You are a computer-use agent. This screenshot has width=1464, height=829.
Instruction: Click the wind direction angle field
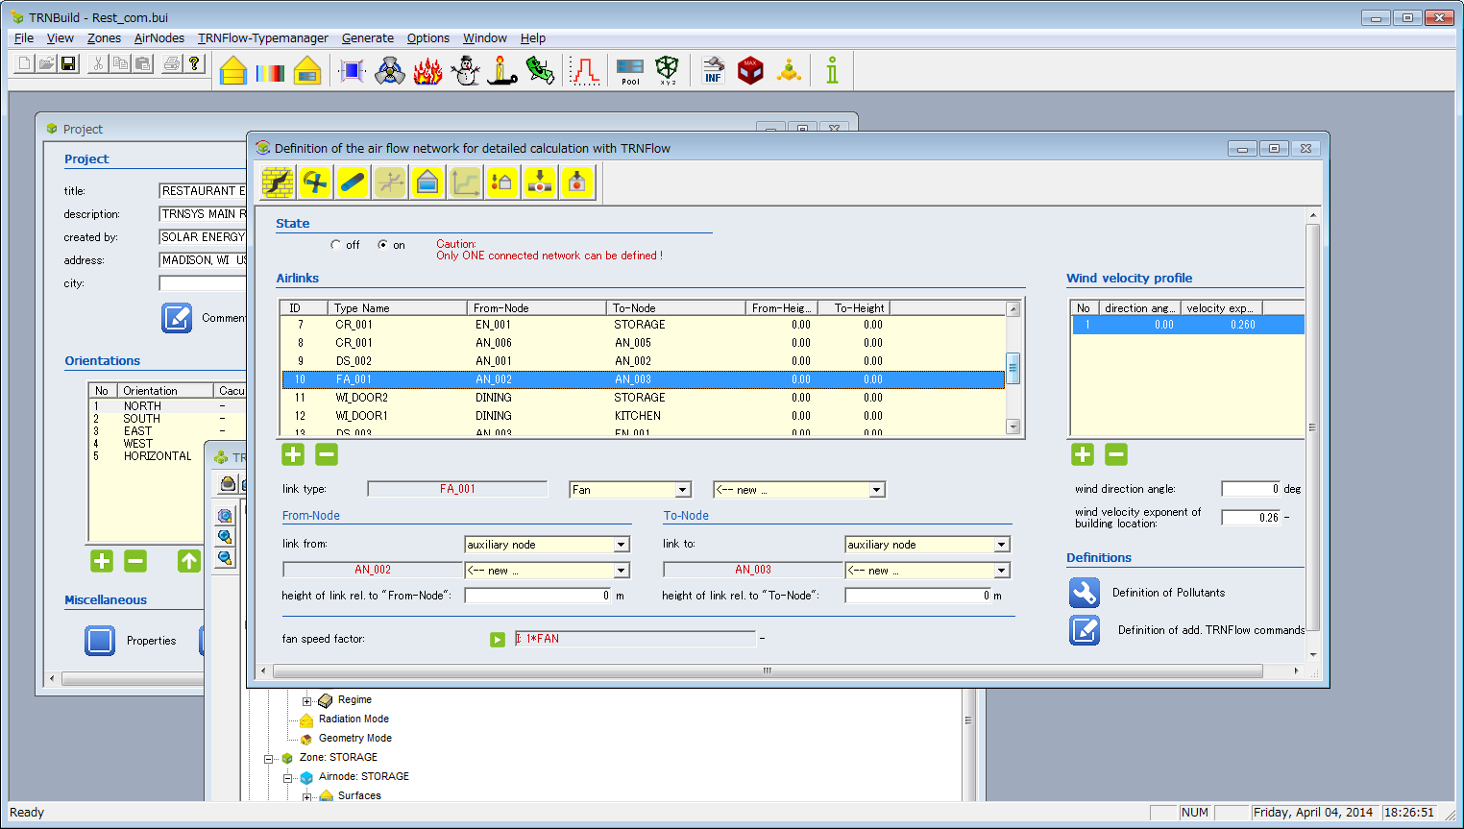(1251, 489)
